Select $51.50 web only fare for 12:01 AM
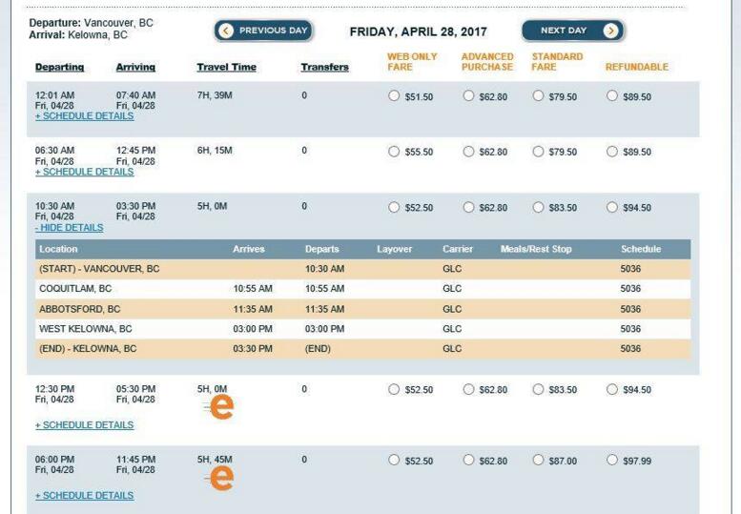This screenshot has width=741, height=514. pos(395,96)
